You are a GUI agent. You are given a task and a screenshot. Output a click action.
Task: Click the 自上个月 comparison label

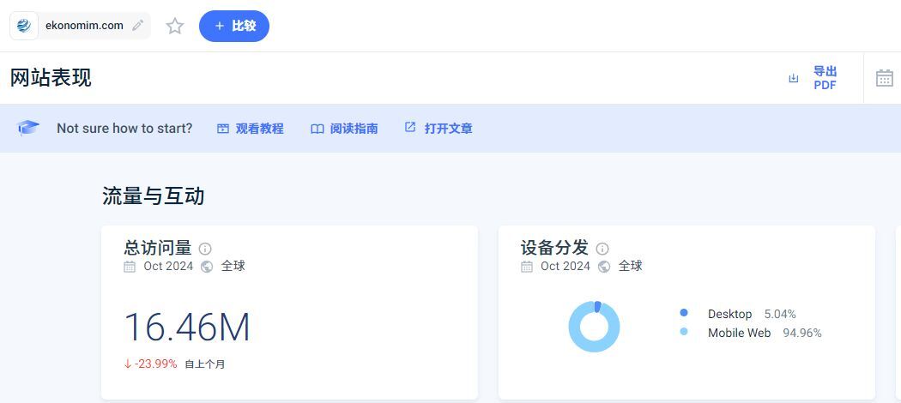click(204, 364)
